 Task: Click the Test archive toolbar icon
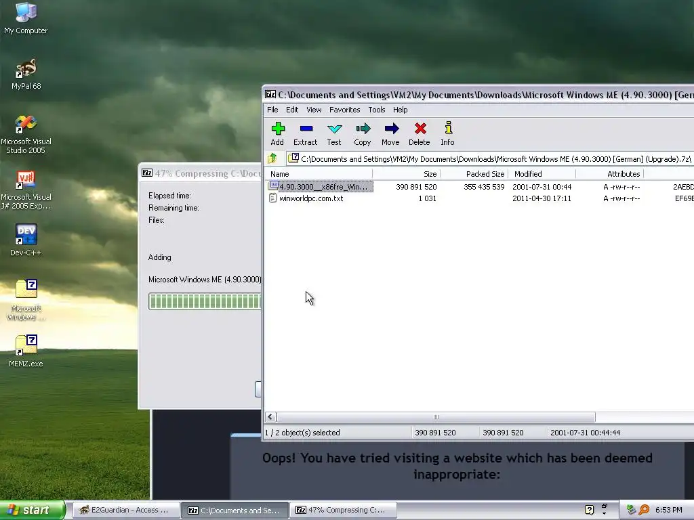pyautogui.click(x=334, y=133)
